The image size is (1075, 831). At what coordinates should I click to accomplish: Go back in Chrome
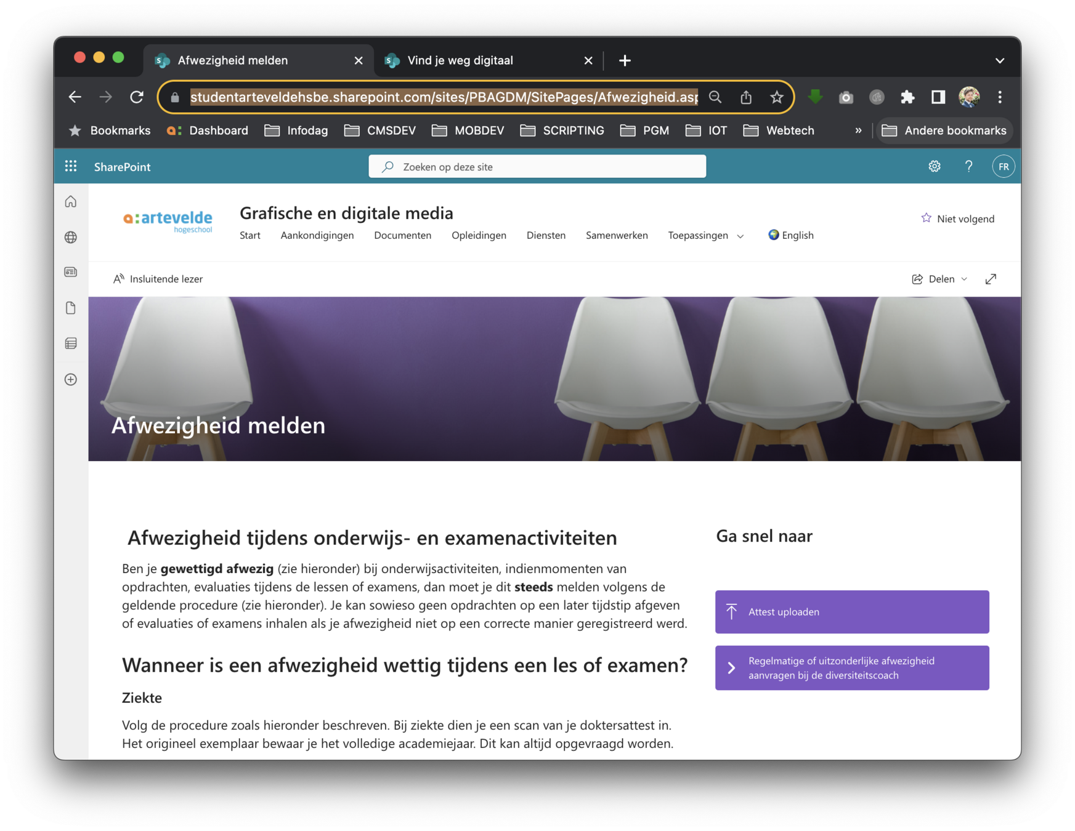75,97
